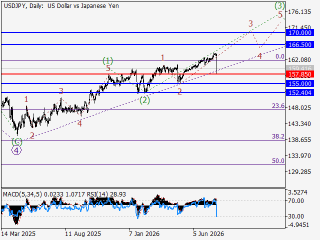Click the MACD(5,34,5) indicator label
The height and width of the screenshot is (240, 320).
click(x=22, y=194)
